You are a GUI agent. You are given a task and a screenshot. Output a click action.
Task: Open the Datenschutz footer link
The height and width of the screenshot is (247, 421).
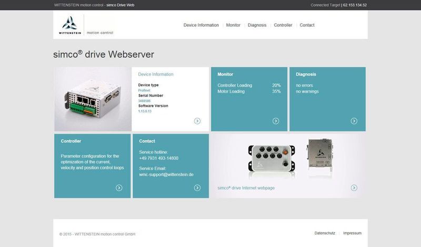coord(325,233)
